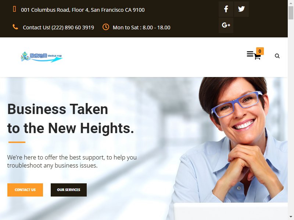Open the Twitter social icon
This screenshot has height=220, width=294.
pos(241,9)
